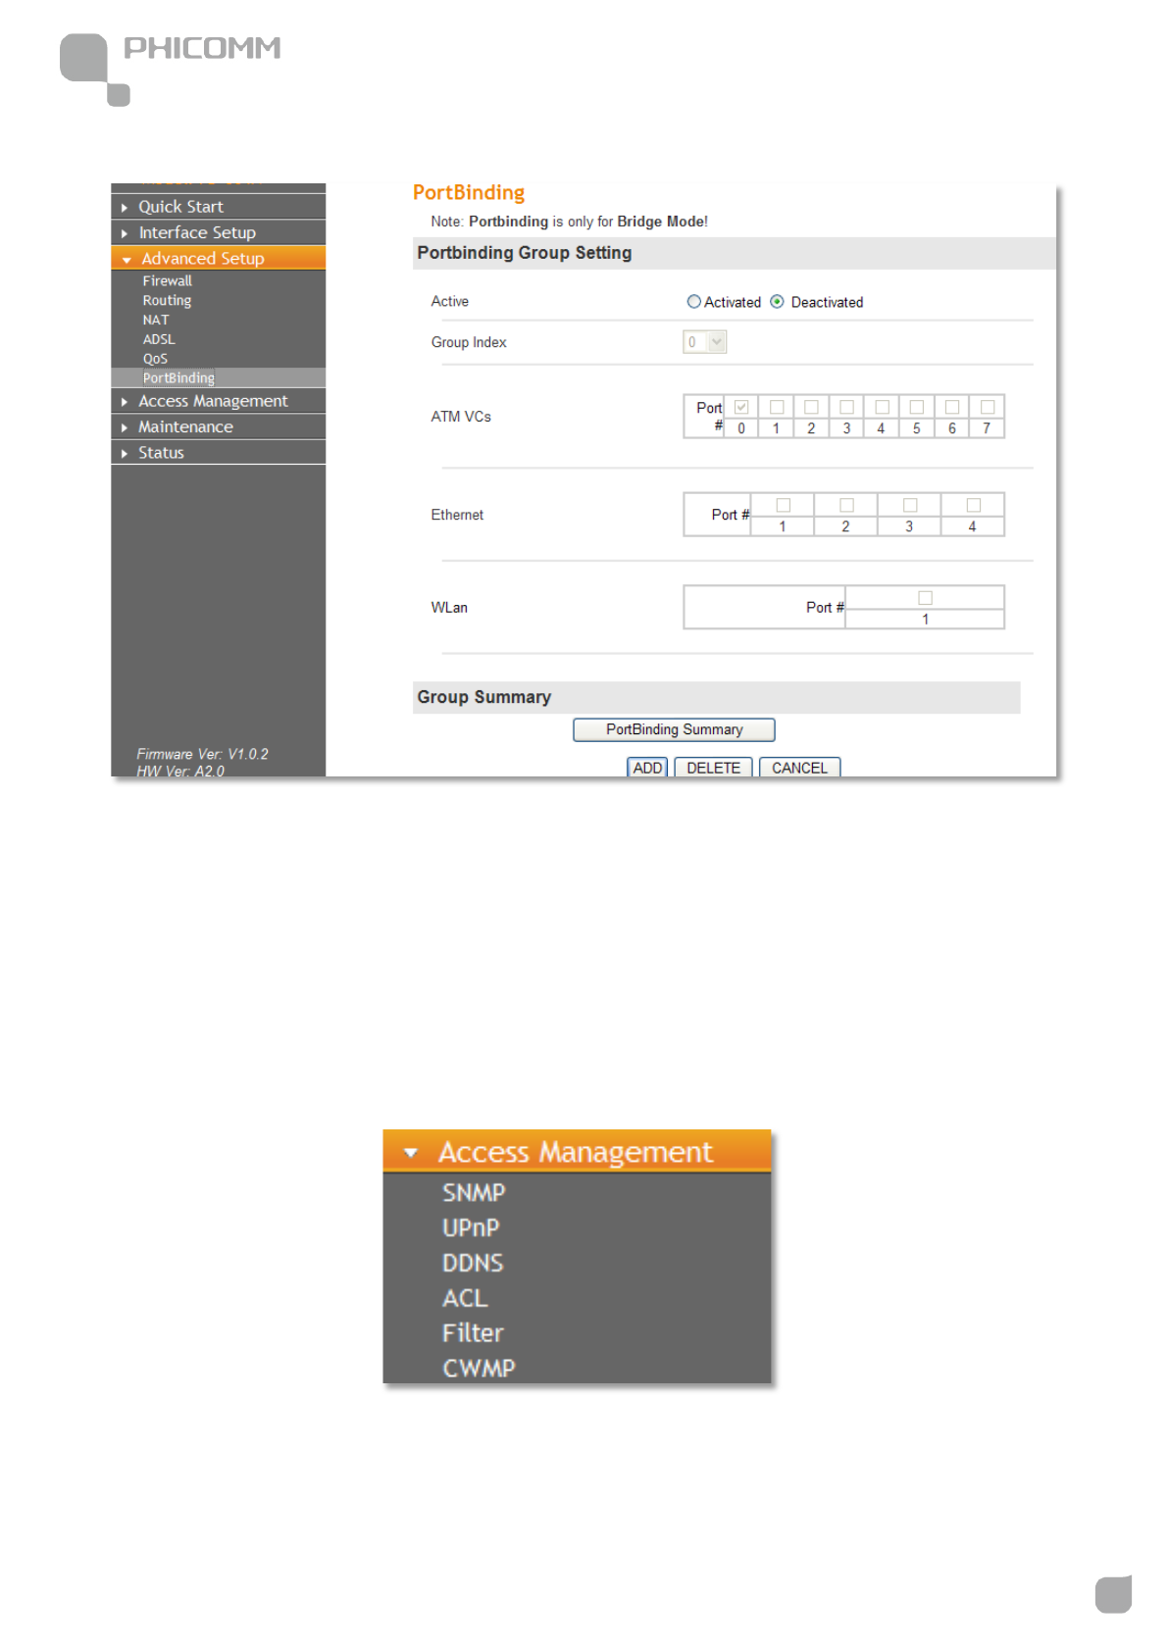1168x1647 pixels.
Task: Open Interface Setup menu
Action: [x=197, y=232]
